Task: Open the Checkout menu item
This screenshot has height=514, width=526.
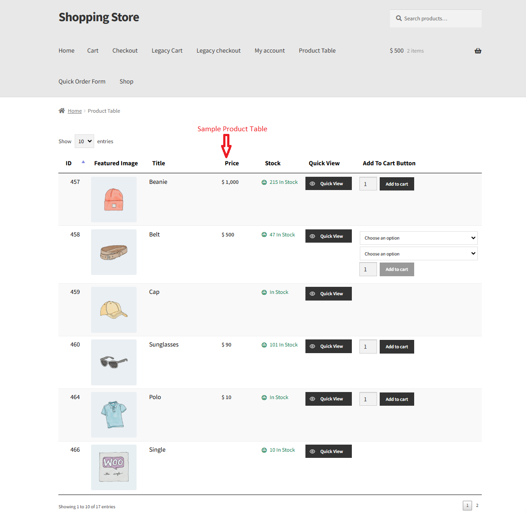Action: coord(125,50)
